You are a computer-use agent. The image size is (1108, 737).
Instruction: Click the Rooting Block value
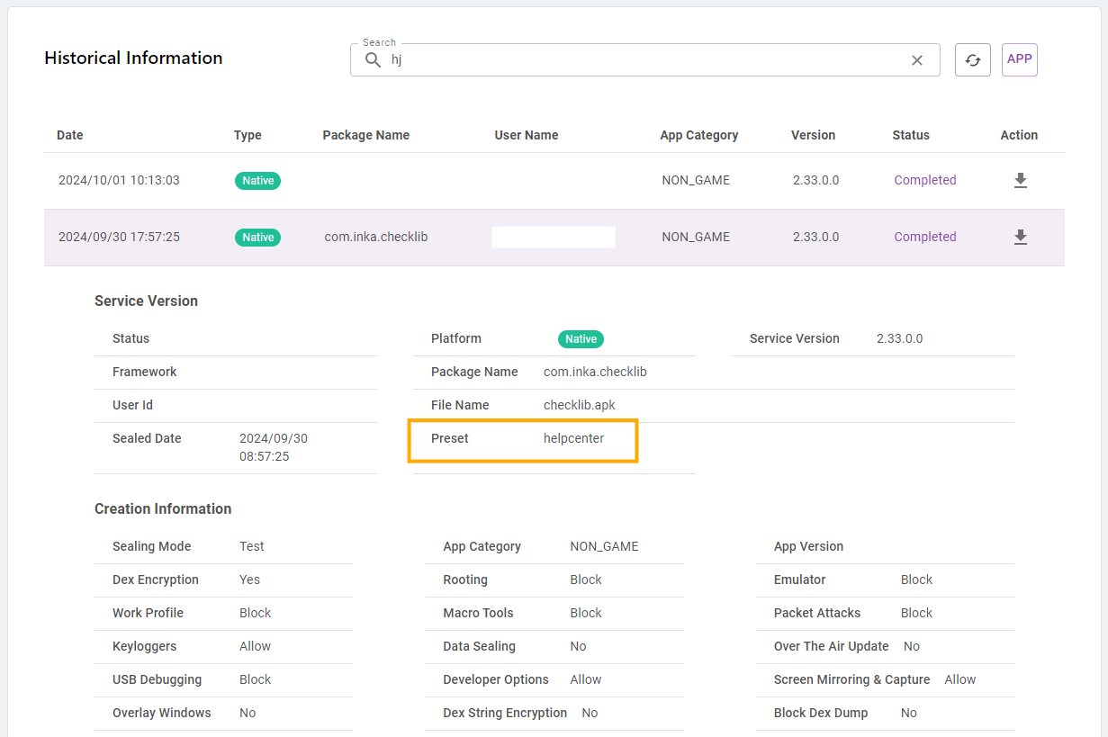(586, 580)
